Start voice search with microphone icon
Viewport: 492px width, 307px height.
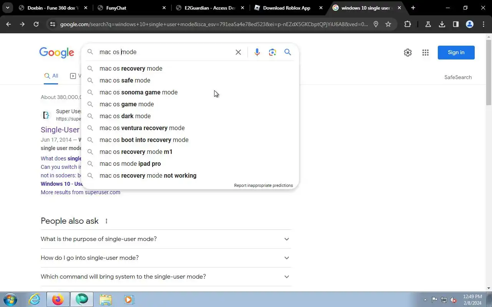point(257,52)
